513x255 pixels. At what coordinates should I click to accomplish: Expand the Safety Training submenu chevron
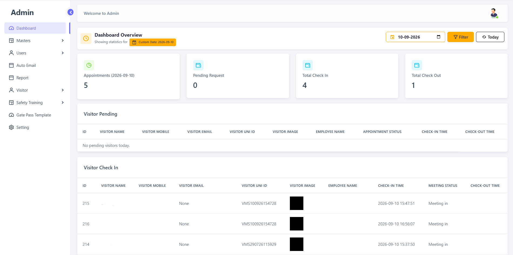pyautogui.click(x=63, y=102)
